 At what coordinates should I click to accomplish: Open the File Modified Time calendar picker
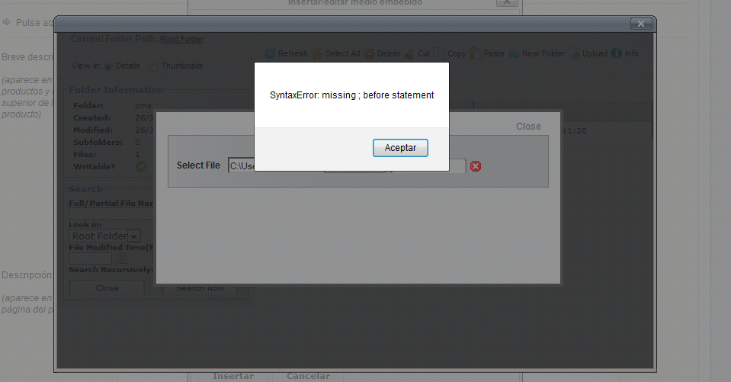click(122, 258)
